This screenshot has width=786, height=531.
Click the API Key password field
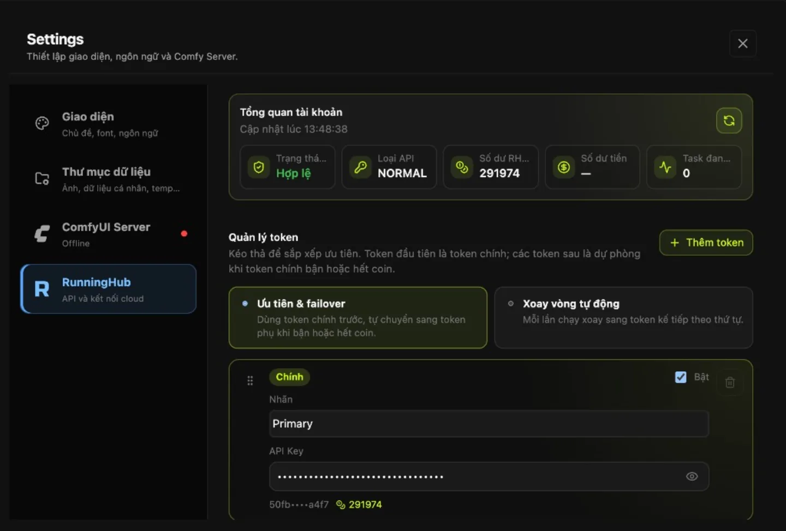point(489,476)
